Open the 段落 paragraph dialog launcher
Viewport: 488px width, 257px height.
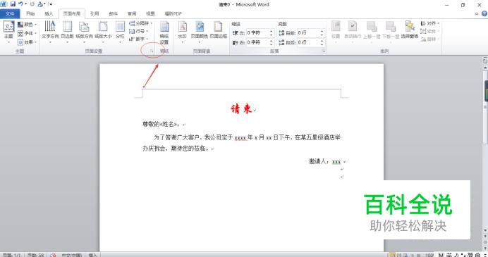(324, 51)
